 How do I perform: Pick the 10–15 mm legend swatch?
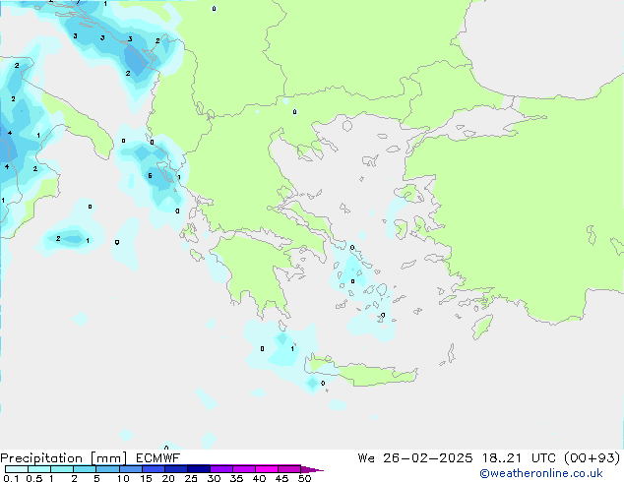point(131,469)
